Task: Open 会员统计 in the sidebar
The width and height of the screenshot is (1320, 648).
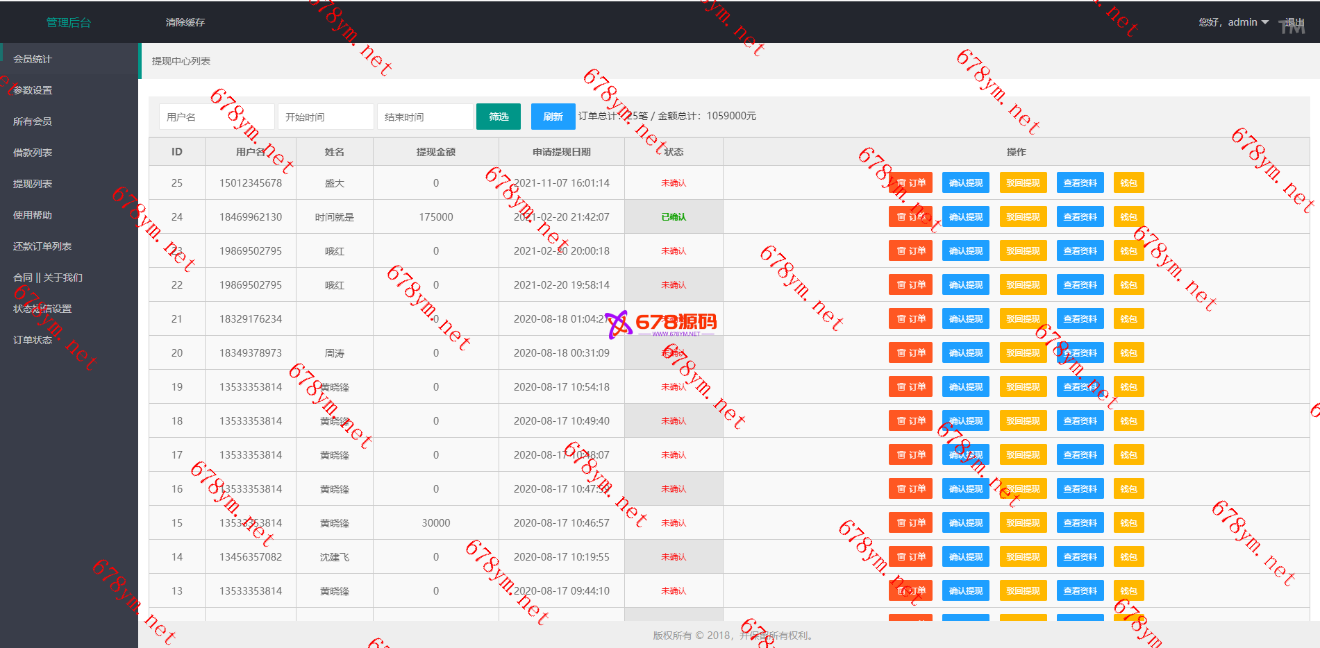Action: point(33,59)
